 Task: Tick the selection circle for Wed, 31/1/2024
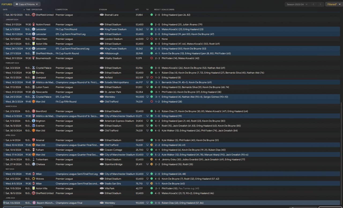click(4, 58)
